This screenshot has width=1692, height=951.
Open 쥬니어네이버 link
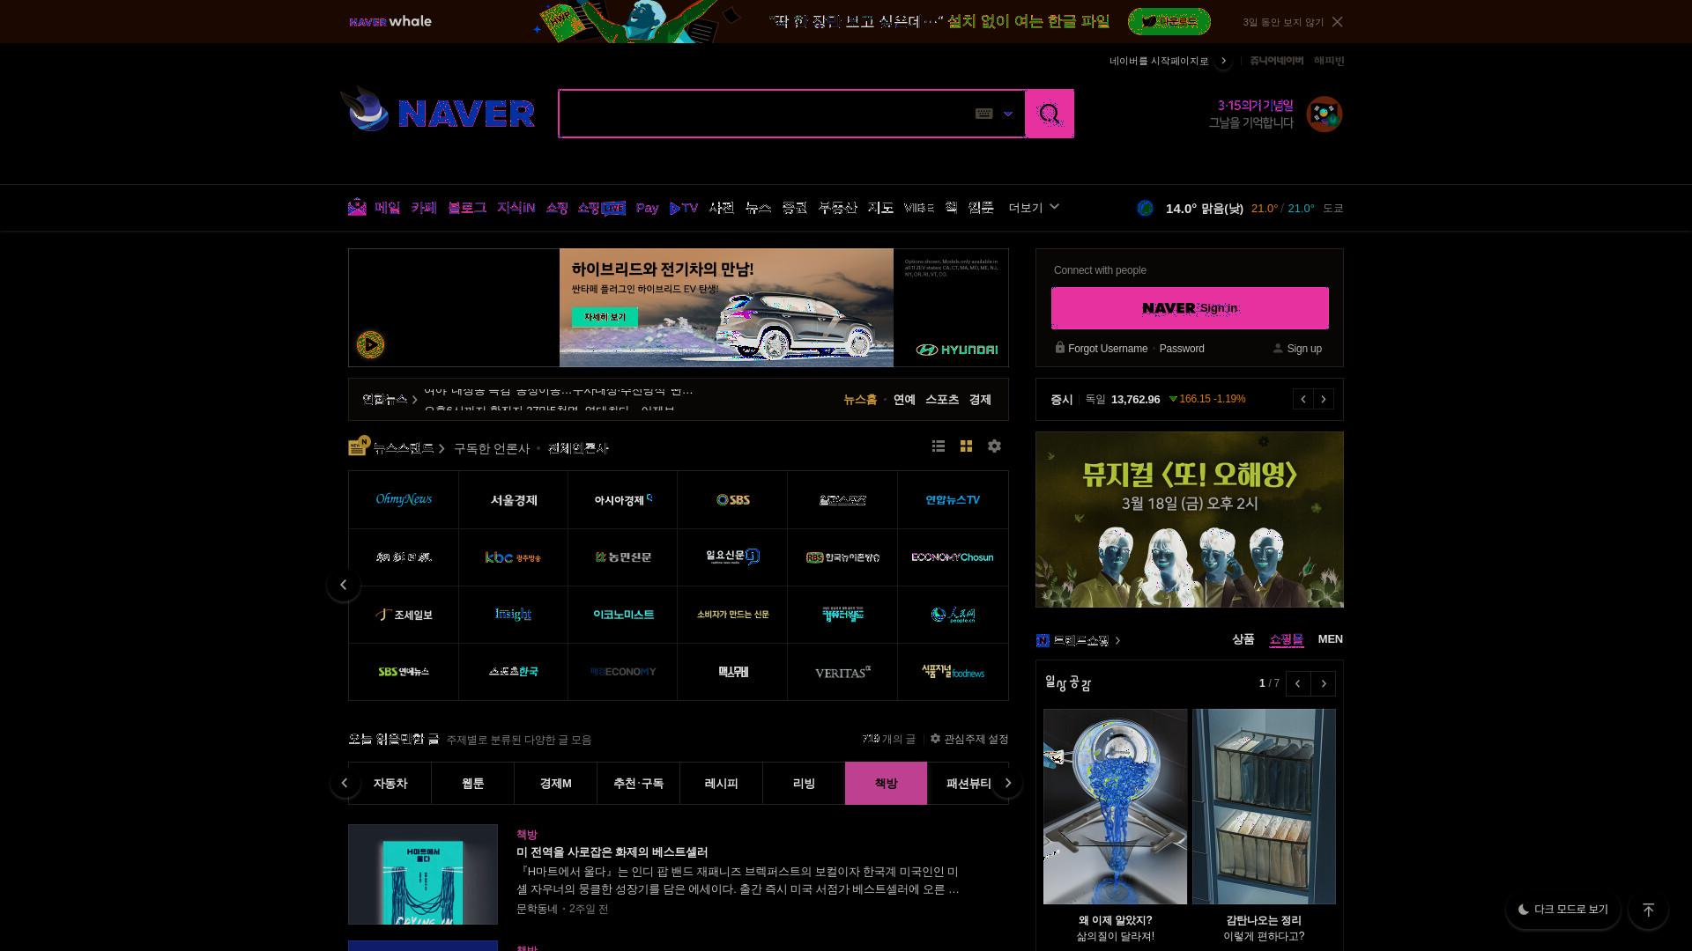pyautogui.click(x=1276, y=60)
